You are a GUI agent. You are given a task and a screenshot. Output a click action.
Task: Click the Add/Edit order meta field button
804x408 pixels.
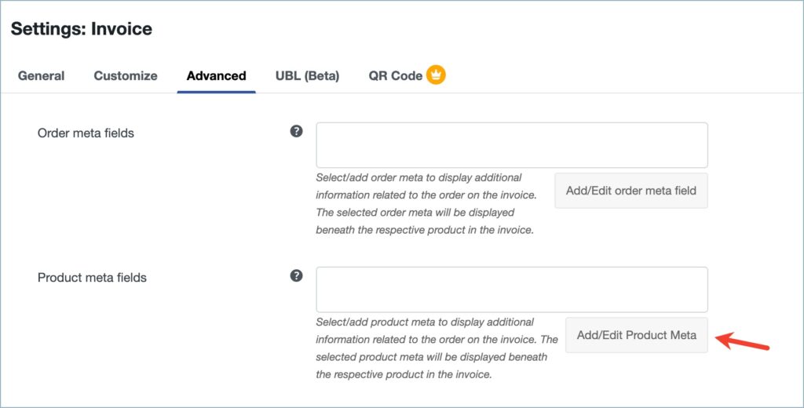tap(631, 191)
